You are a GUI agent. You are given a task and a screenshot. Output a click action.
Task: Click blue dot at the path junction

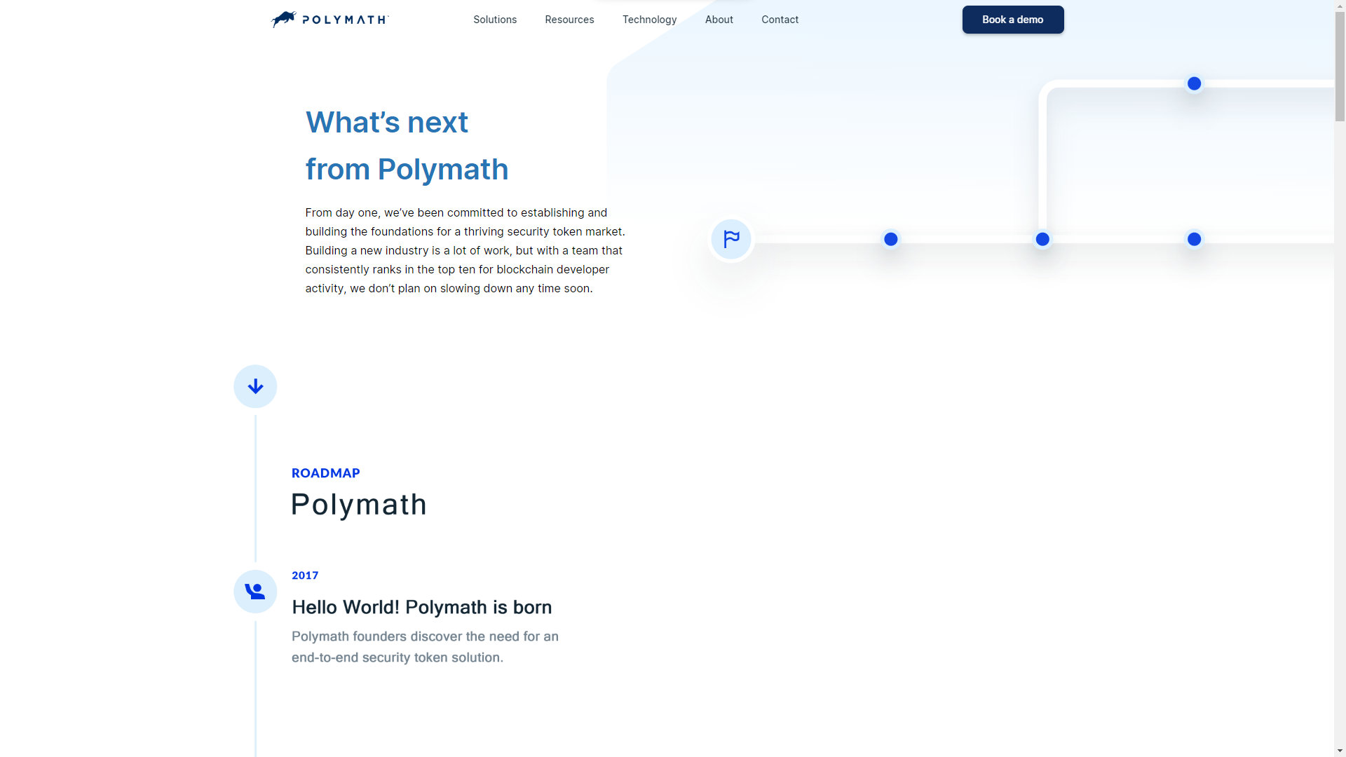[x=1042, y=240]
